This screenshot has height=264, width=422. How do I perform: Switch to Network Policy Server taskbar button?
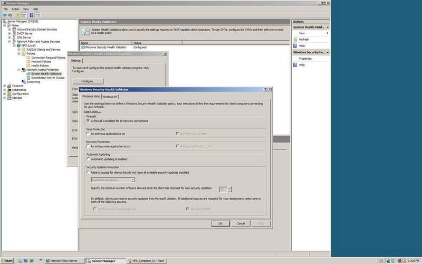click(x=64, y=261)
